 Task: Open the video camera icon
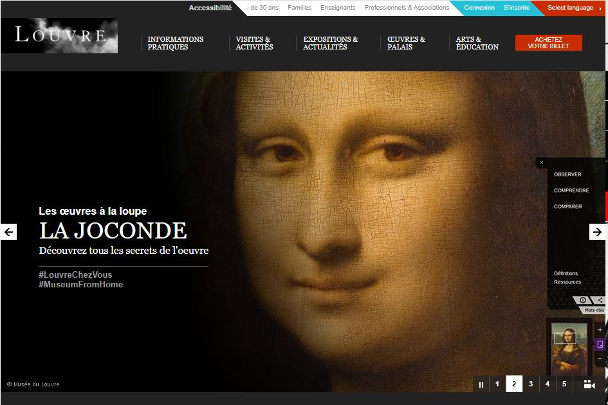tap(589, 384)
